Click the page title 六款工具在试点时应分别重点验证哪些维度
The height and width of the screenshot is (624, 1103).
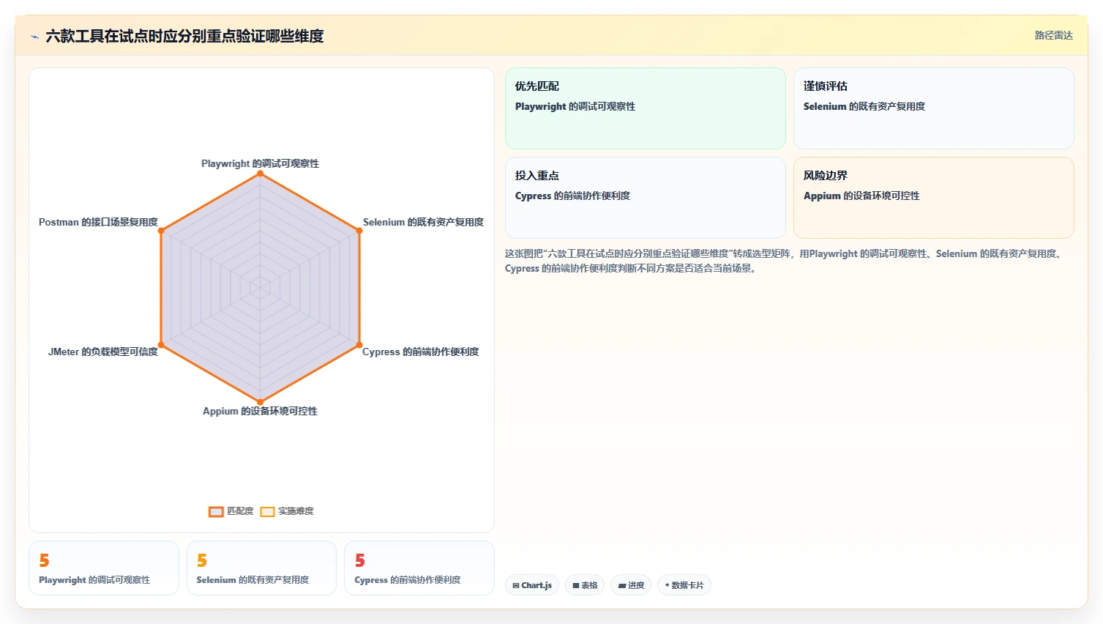click(184, 36)
